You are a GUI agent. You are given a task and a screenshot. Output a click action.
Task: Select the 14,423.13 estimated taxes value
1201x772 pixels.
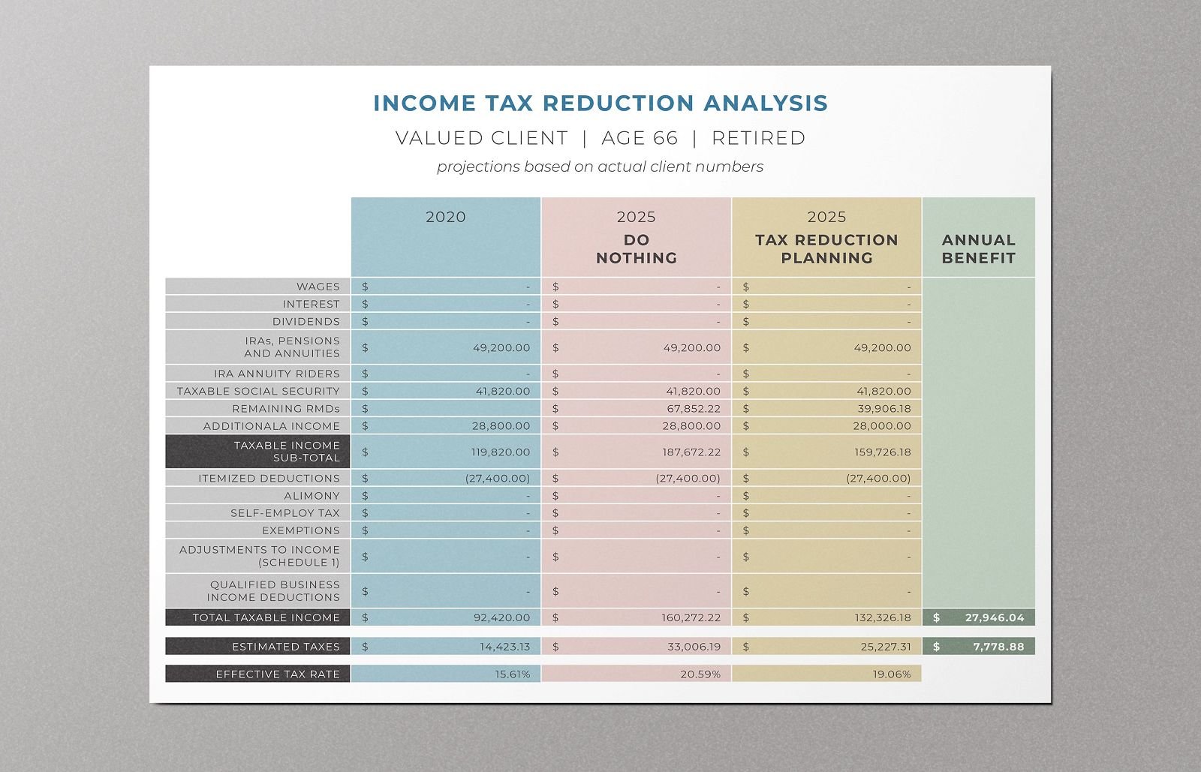(x=505, y=647)
